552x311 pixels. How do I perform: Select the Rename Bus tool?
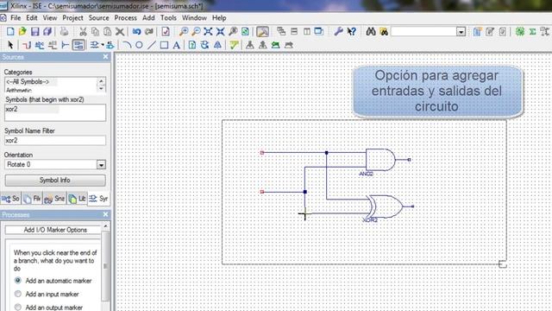coord(53,45)
